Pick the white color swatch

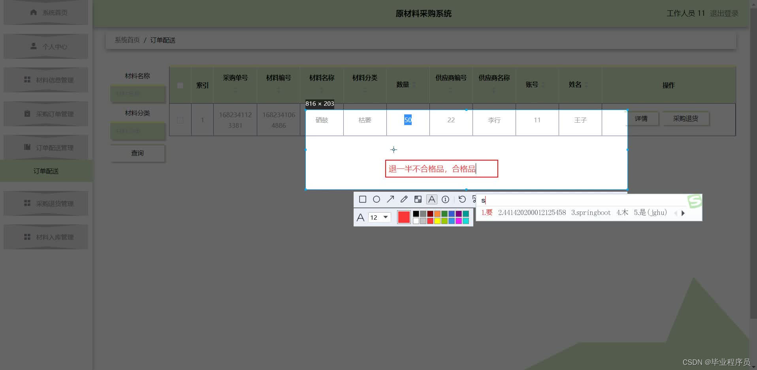(x=416, y=221)
